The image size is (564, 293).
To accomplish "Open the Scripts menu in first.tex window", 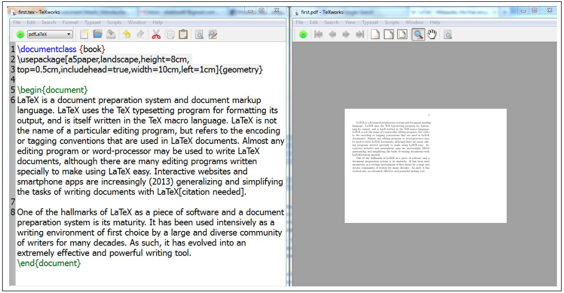I will 114,22.
